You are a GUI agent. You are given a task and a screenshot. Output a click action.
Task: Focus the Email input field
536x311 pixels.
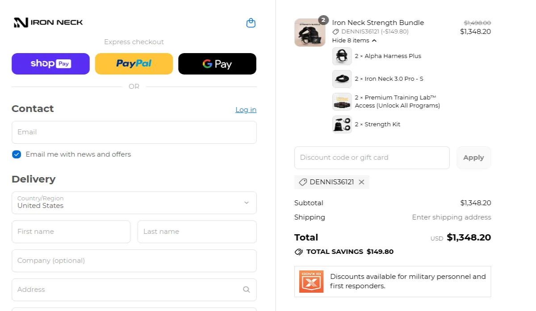134,132
